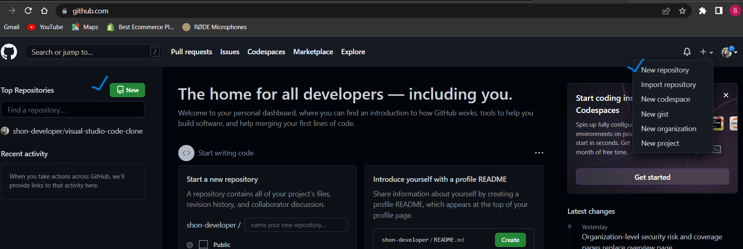Open shon-developer/visual-studio-code-clone repository

77,131
